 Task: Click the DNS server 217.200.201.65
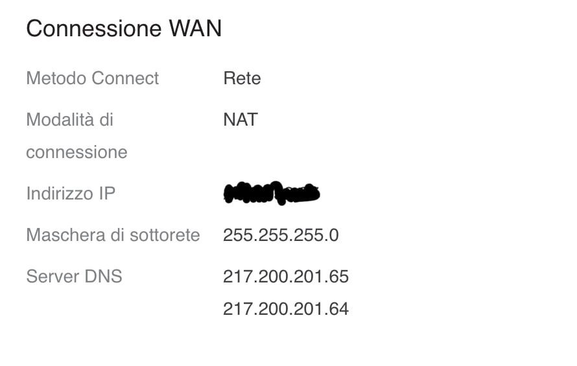286,277
